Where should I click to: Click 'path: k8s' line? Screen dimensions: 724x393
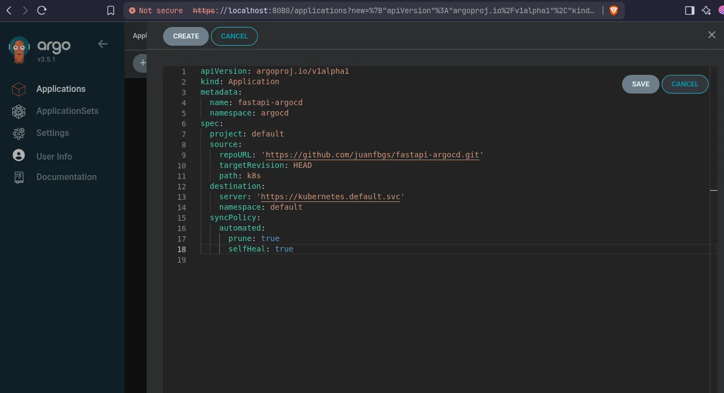pyautogui.click(x=240, y=176)
